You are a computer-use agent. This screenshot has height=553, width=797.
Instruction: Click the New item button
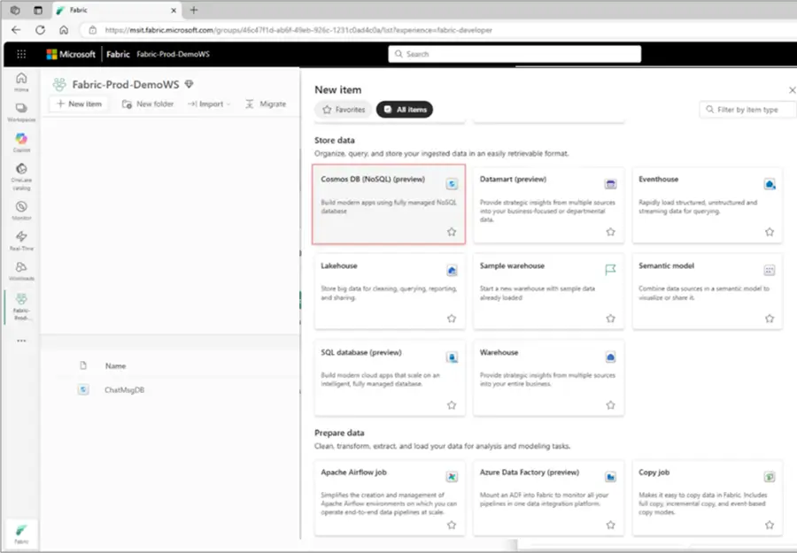79,104
